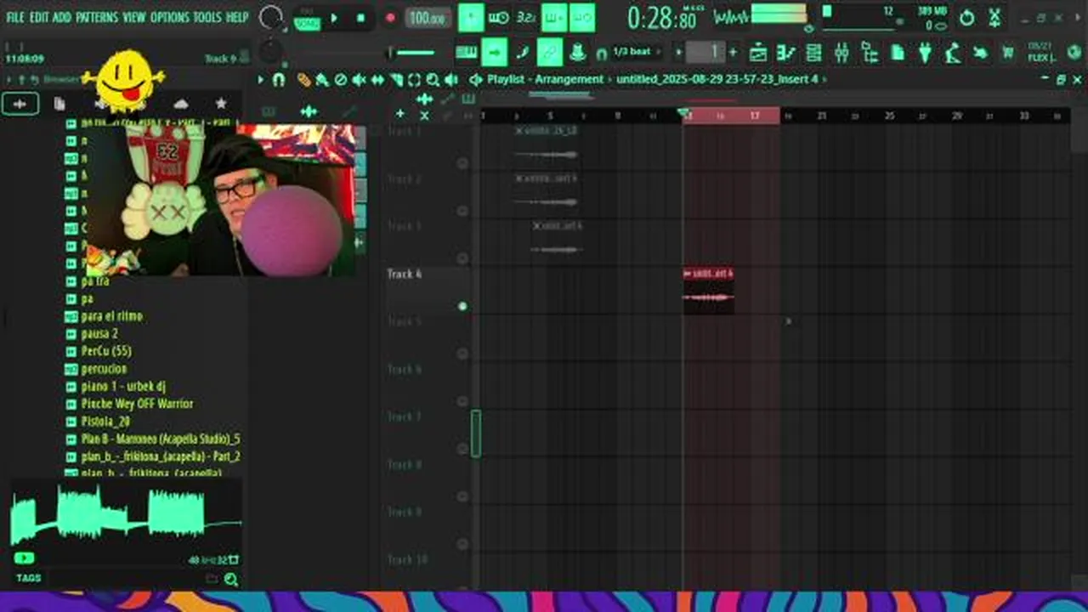Open the plugin picker plug icon
1088x612 pixels.
[x=925, y=53]
